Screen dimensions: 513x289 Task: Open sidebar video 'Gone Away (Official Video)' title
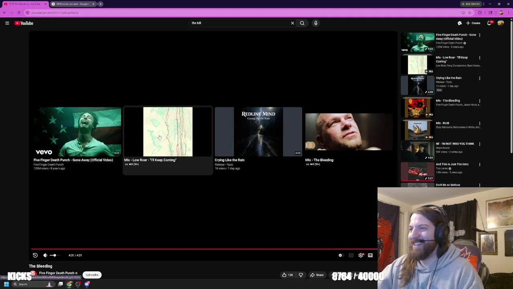[x=456, y=37]
